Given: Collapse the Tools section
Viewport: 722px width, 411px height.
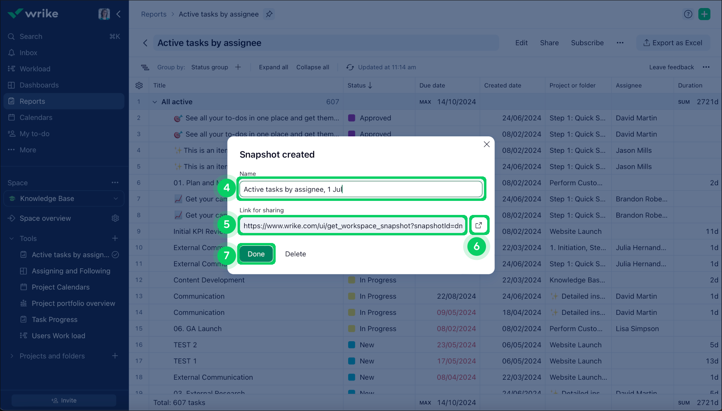Looking at the screenshot, I should tap(12, 239).
